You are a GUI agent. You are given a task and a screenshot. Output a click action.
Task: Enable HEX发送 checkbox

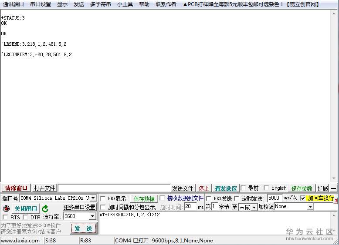pyautogui.click(x=209, y=198)
